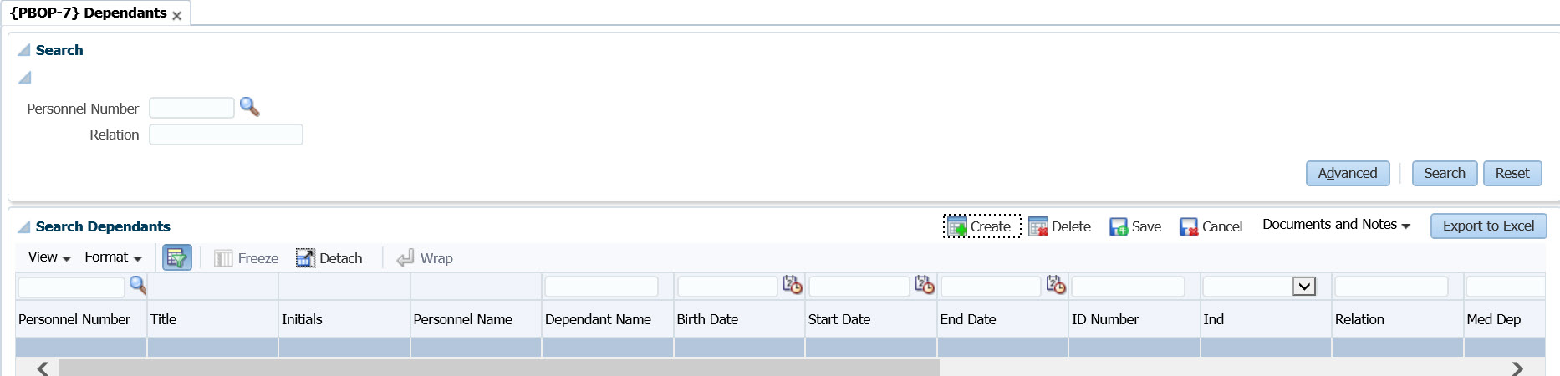Open the View menu
This screenshot has width=1560, height=376.
click(48, 257)
